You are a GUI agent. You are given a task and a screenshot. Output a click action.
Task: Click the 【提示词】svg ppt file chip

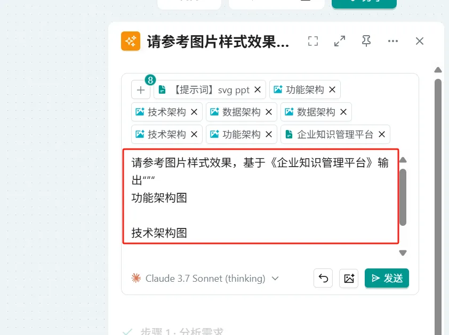click(204, 90)
